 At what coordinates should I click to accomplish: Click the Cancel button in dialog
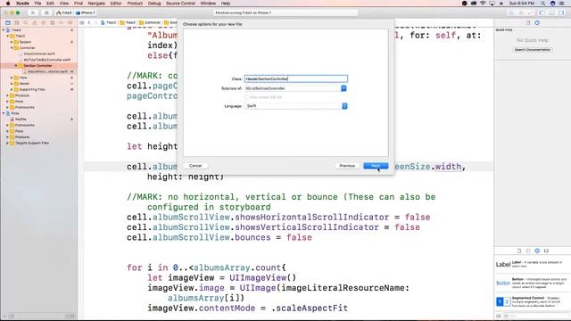(195, 166)
